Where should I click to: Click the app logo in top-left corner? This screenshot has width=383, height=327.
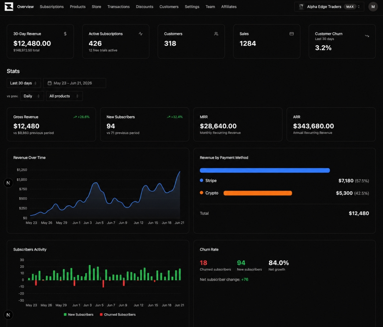(9, 7)
